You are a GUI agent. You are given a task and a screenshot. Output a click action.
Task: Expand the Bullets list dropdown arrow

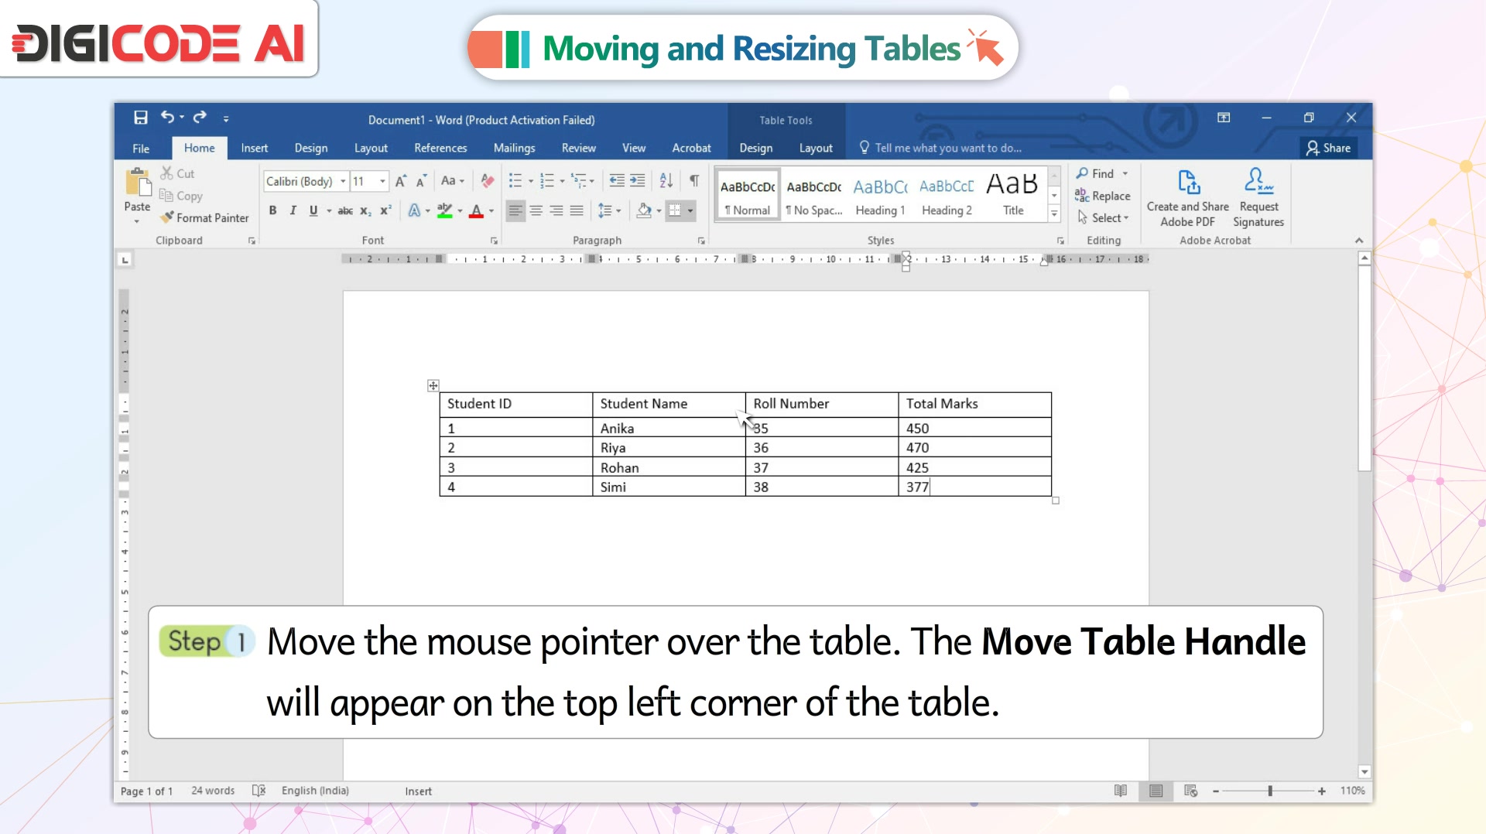coord(531,182)
